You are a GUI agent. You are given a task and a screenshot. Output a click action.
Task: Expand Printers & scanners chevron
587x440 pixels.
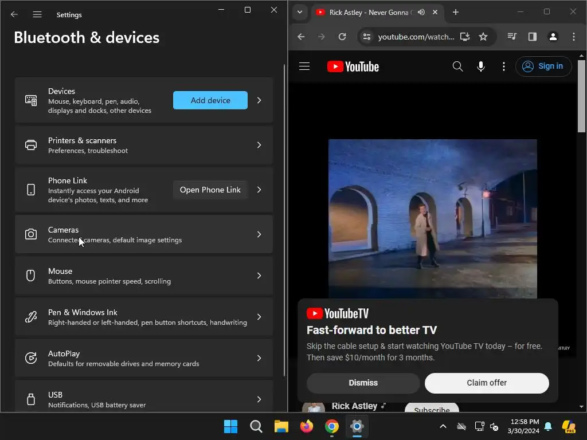point(259,145)
